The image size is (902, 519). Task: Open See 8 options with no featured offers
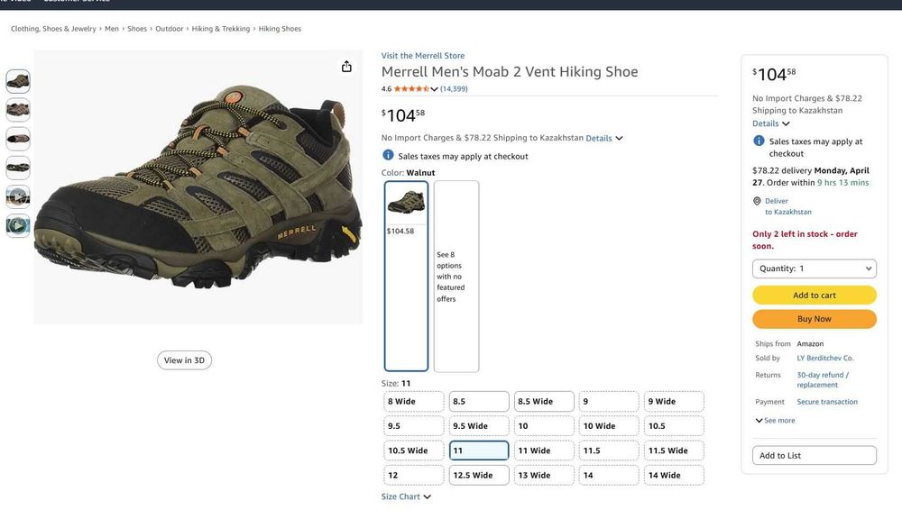pos(456,276)
